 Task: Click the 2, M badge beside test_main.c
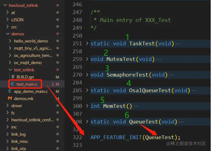pos(55,84)
